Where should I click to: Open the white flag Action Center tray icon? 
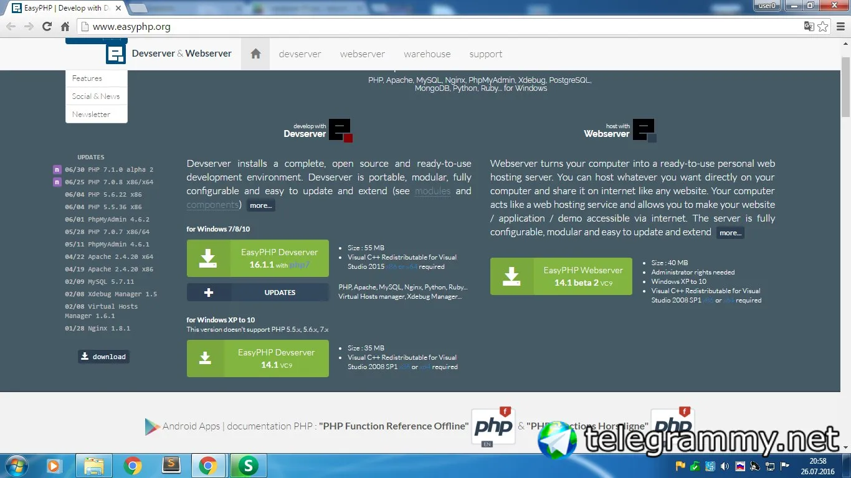point(785,466)
